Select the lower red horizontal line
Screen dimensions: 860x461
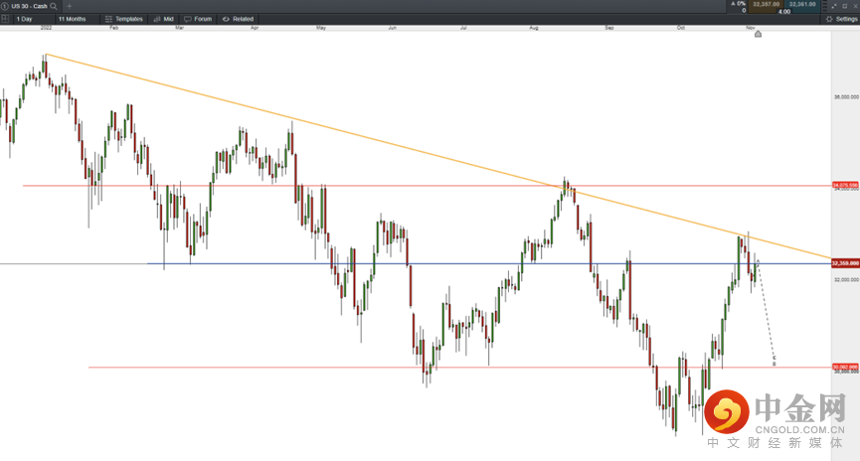(460, 368)
